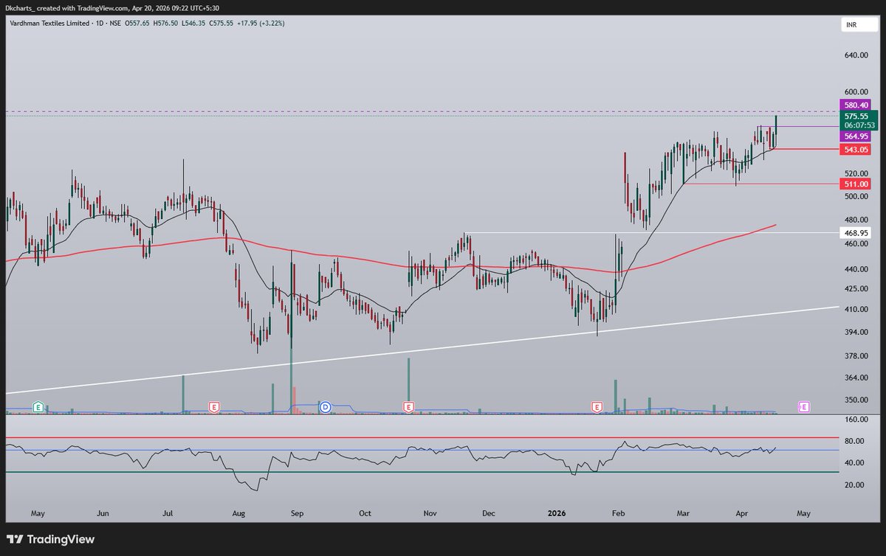Open the blue dividend D marker
This screenshot has width=886, height=556.
point(325,406)
